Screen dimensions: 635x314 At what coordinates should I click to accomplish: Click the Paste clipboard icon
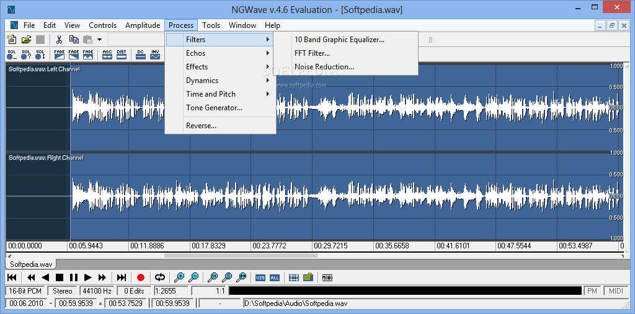[87, 40]
